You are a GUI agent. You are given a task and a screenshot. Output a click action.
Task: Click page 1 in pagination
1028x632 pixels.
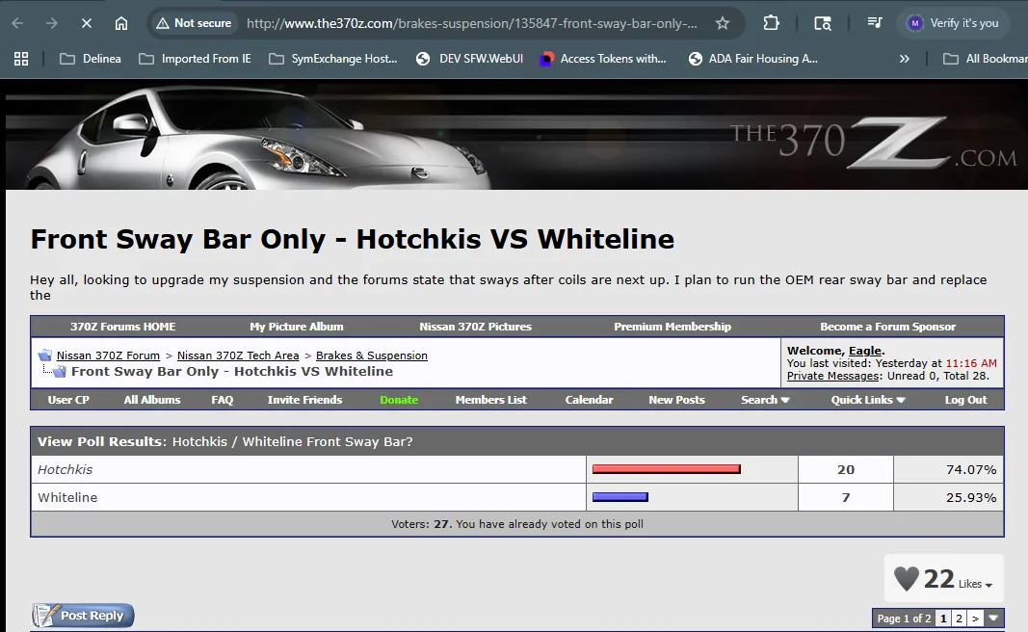pos(943,619)
